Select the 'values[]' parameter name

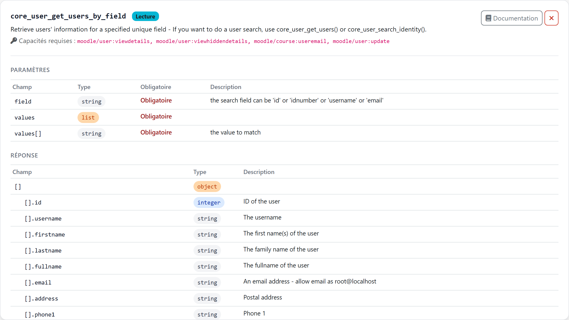28,133
